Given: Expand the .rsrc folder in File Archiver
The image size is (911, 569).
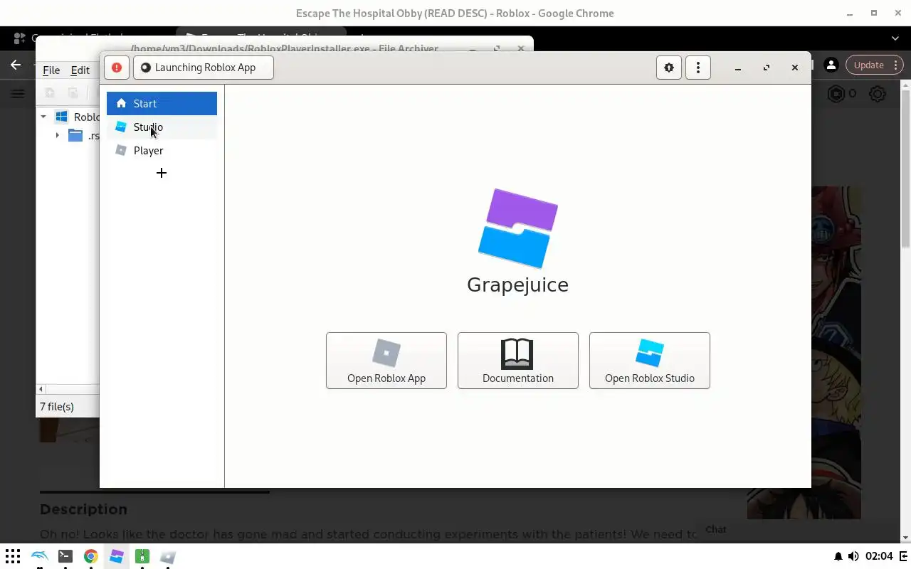Looking at the screenshot, I should point(58,135).
